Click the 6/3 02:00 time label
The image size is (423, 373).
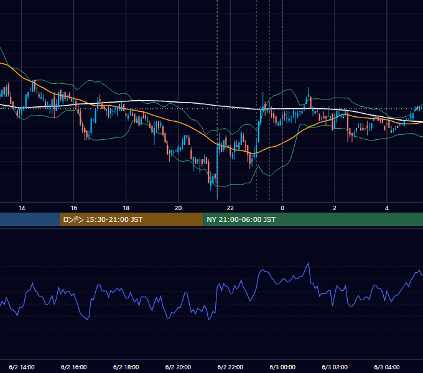(335, 367)
